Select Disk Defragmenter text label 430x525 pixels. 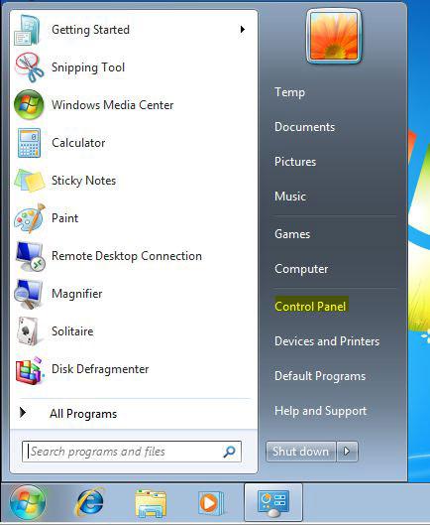pyautogui.click(x=100, y=369)
